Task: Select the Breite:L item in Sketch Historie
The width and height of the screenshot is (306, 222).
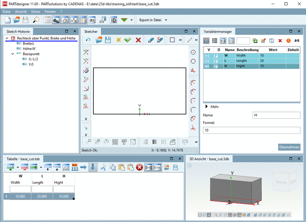Action: [28, 43]
